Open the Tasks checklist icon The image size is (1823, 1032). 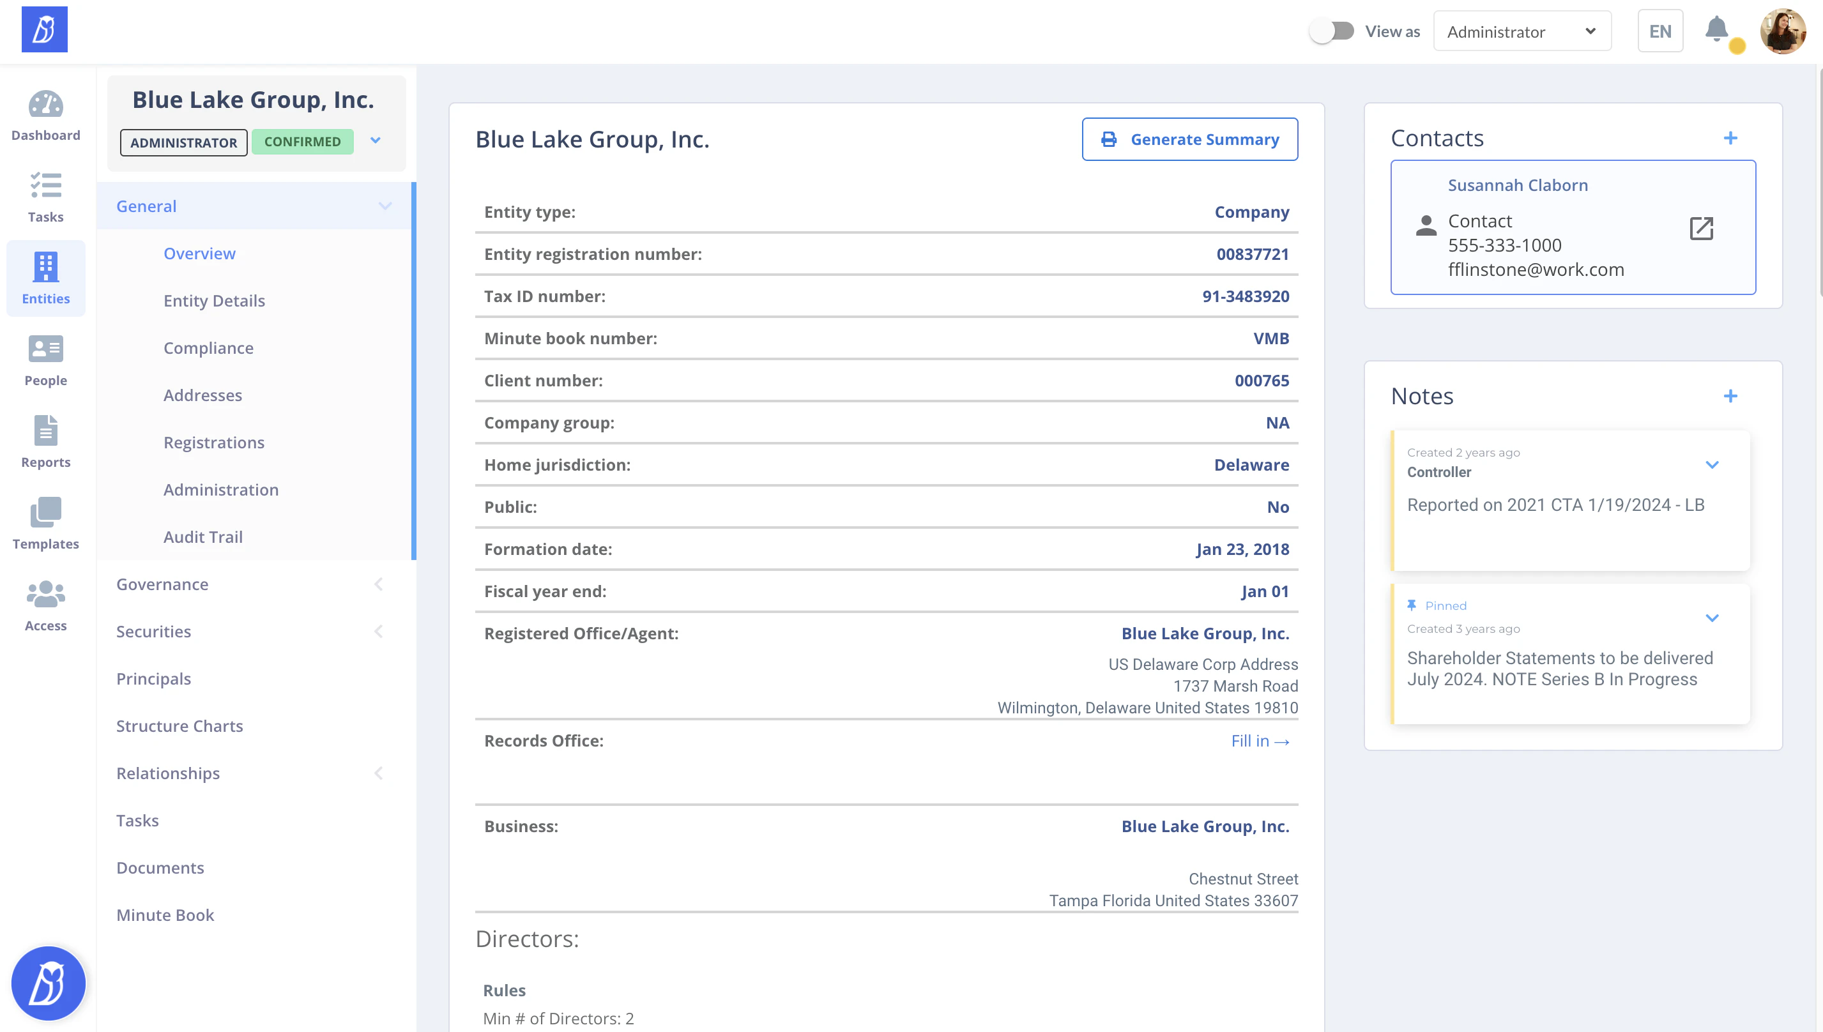(x=45, y=186)
